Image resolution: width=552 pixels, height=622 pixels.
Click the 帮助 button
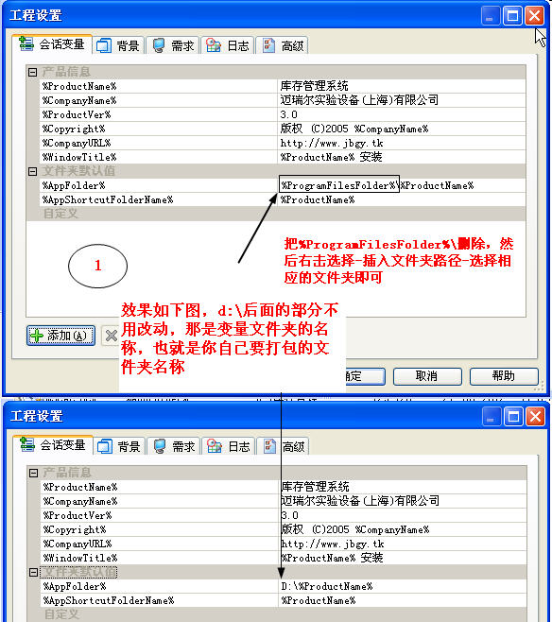pos(504,376)
